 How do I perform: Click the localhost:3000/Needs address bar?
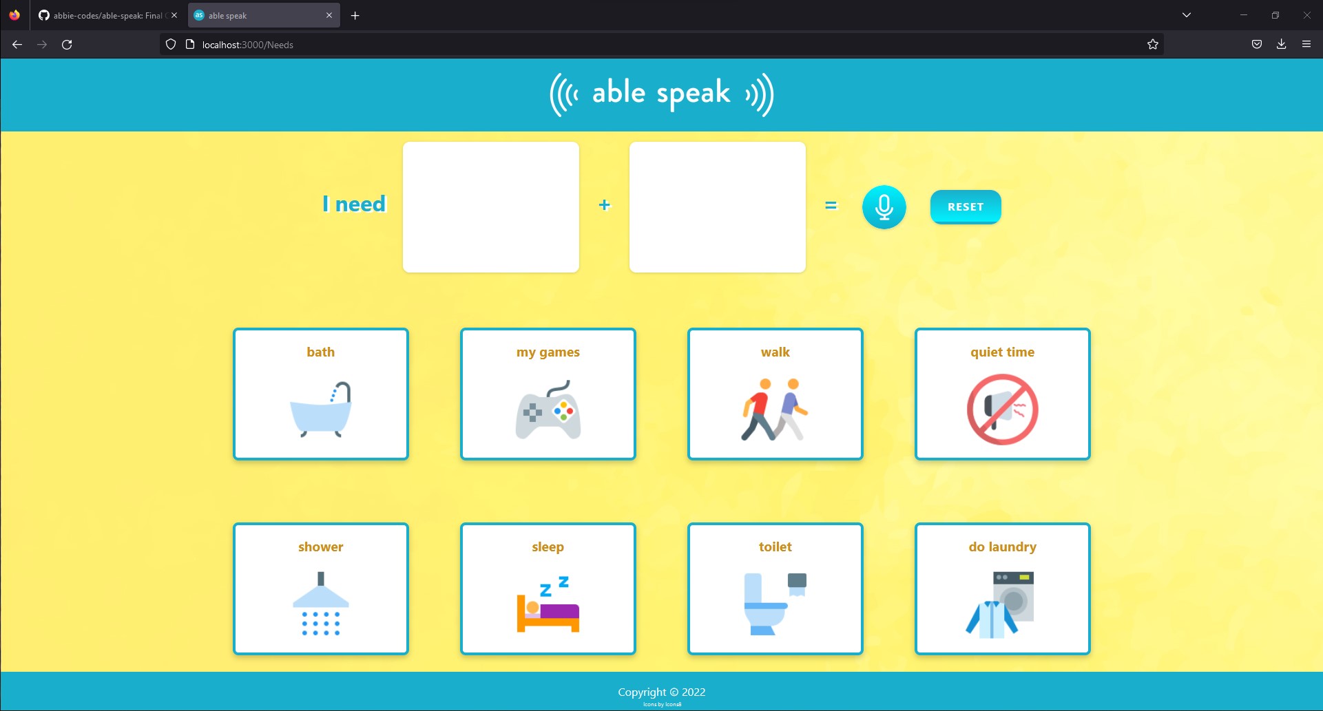click(x=661, y=45)
